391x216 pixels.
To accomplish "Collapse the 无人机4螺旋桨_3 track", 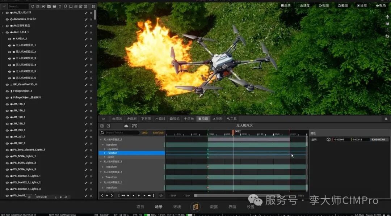I will 101,162.
